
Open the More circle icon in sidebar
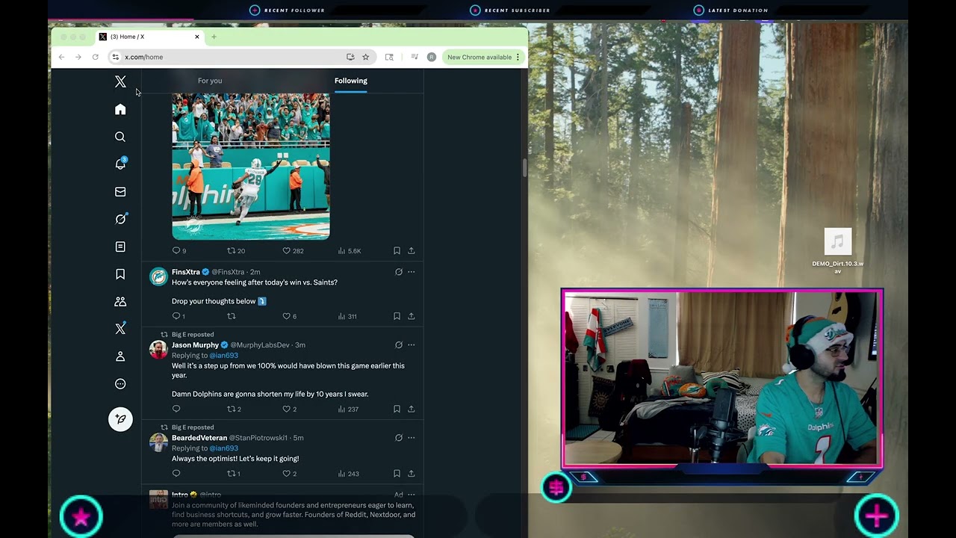tap(120, 384)
